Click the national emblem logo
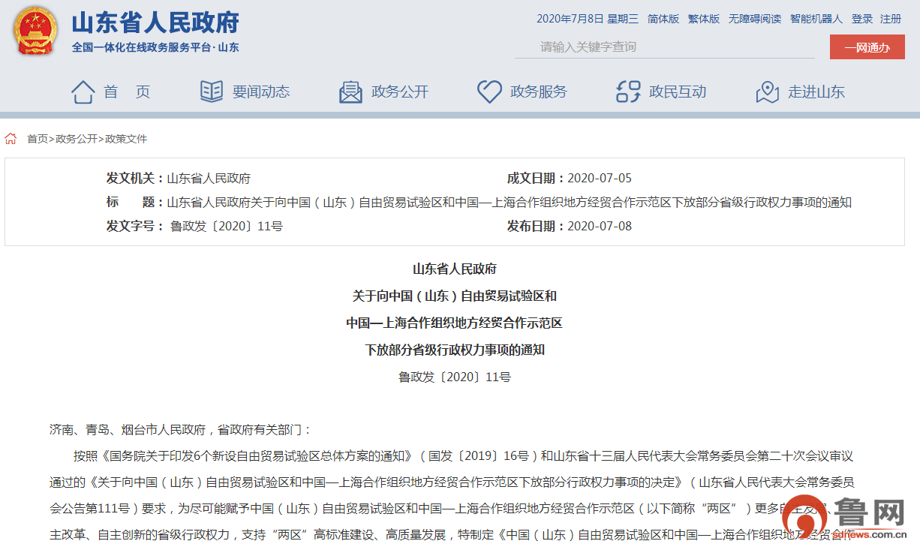920x544 pixels. point(35,32)
